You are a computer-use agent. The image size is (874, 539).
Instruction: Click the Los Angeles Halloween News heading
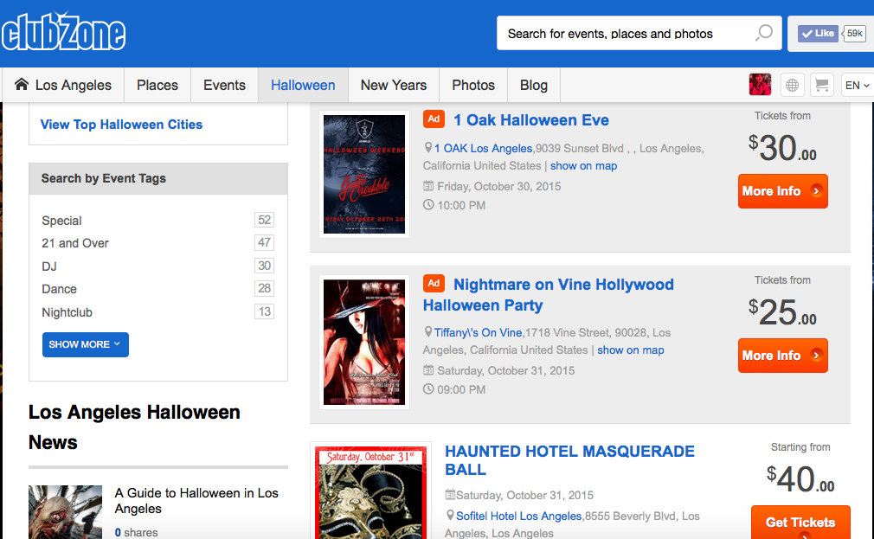click(x=134, y=427)
